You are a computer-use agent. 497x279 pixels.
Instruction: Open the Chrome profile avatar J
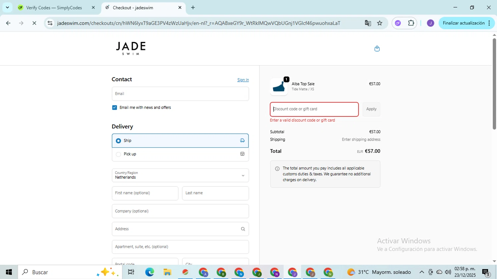tap(430, 23)
